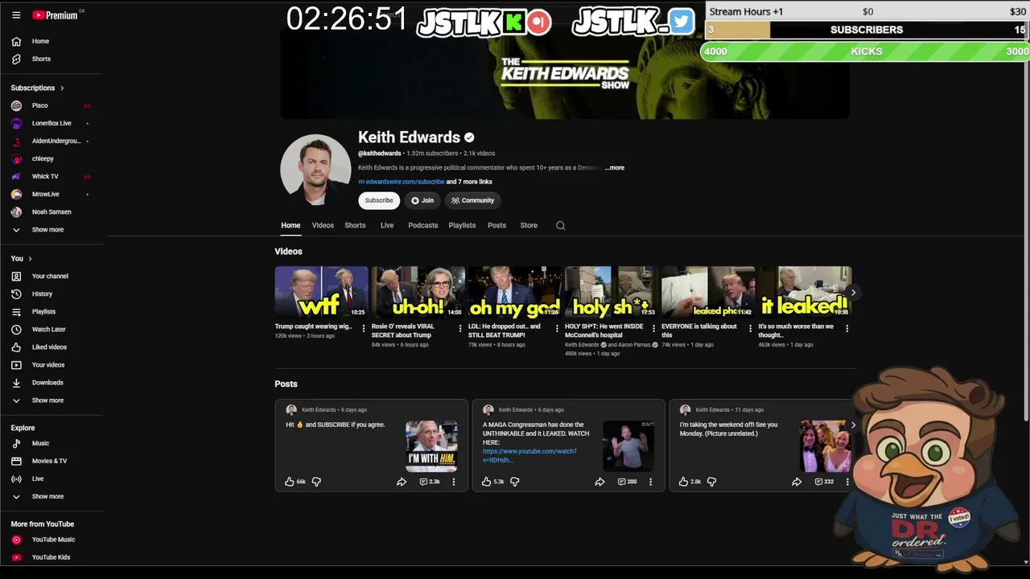Open the channel Playlists tab

462,225
